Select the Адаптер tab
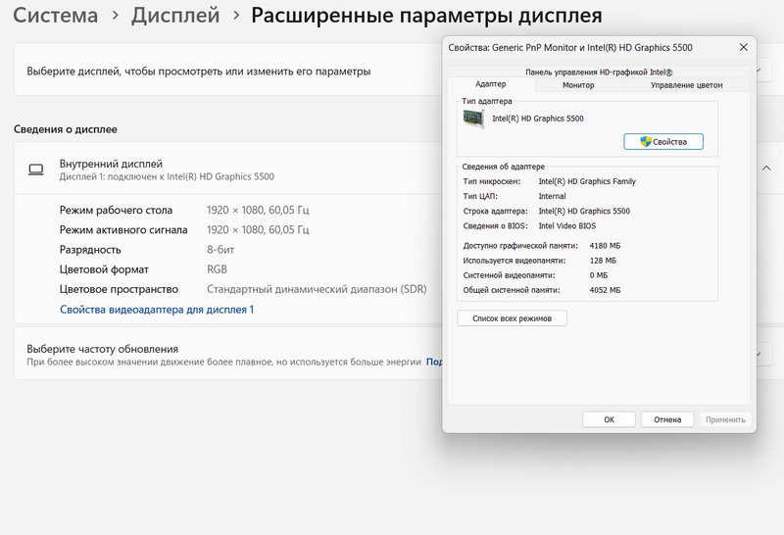 [490, 85]
